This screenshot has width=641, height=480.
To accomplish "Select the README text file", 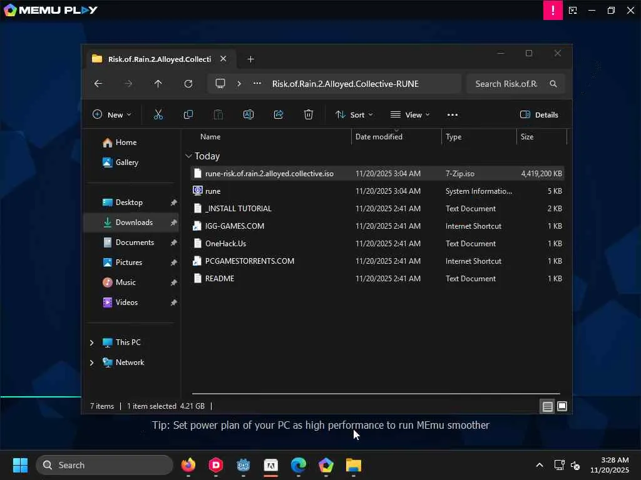I will tap(377, 279).
